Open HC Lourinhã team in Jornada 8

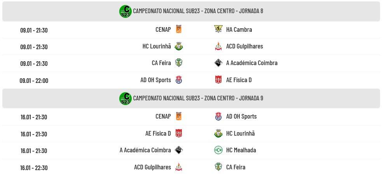(x=157, y=47)
